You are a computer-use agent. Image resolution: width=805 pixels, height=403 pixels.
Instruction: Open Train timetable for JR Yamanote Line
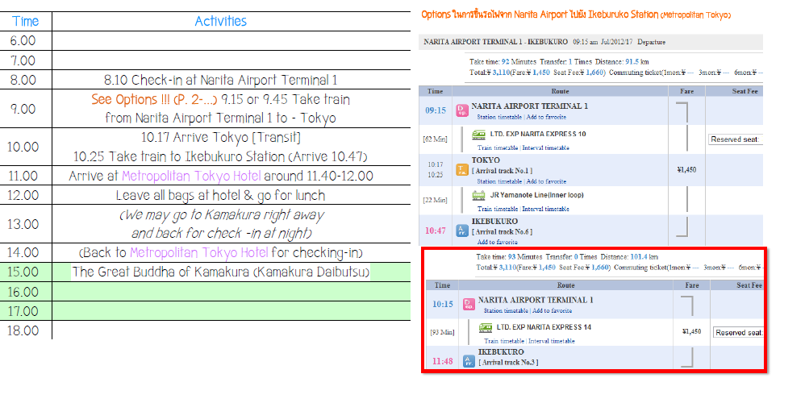pyautogui.click(x=498, y=209)
